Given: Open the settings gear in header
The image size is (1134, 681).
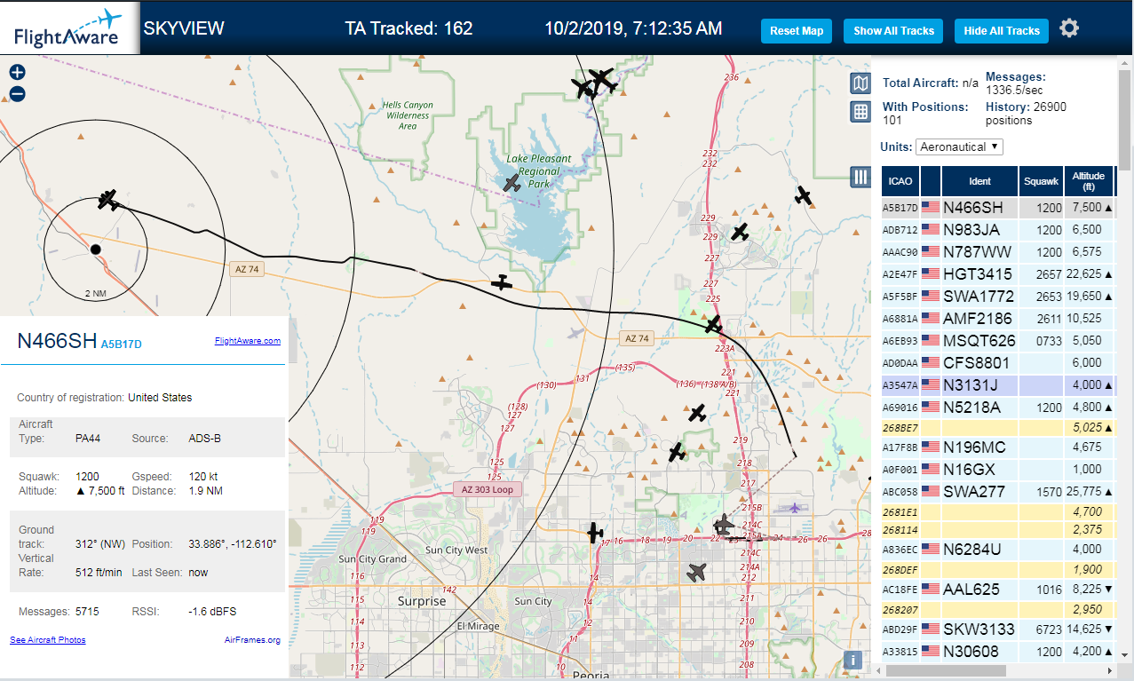Looking at the screenshot, I should click(1069, 28).
